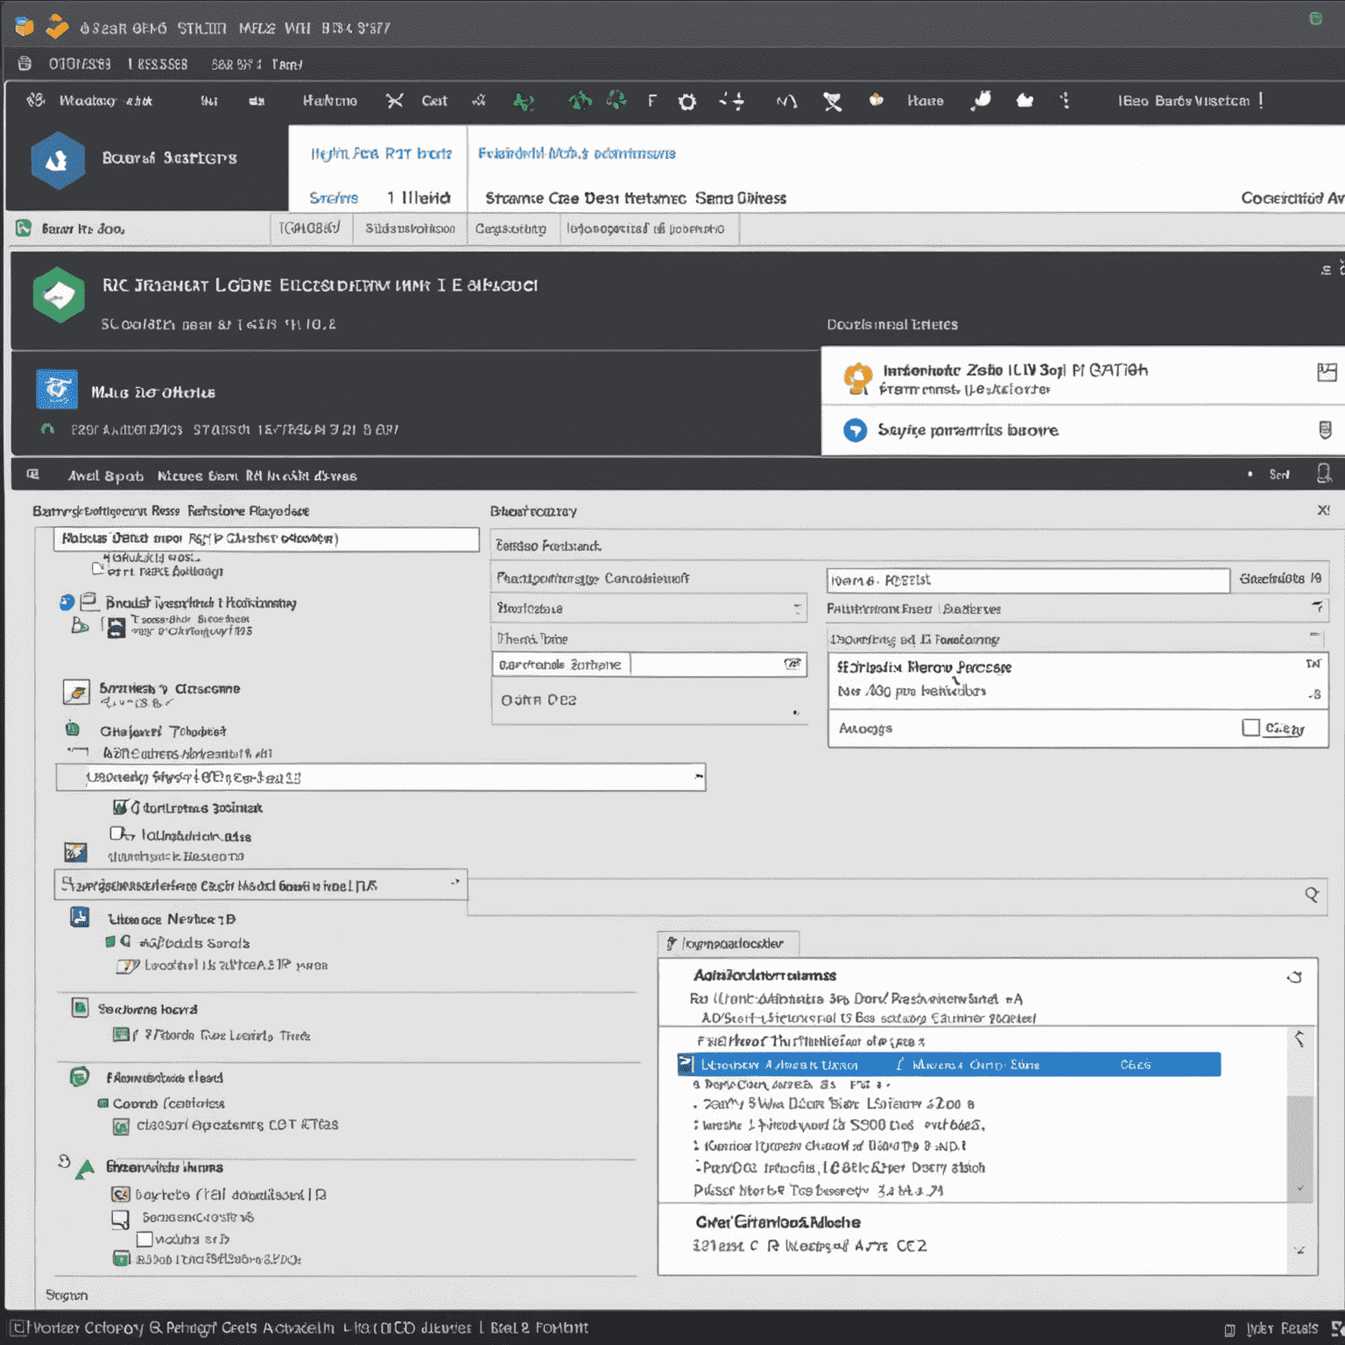Uncheck the 'Cl tortLretaas 3osiıtazt' checkbox
The width and height of the screenshot is (1345, 1345).
point(121,806)
